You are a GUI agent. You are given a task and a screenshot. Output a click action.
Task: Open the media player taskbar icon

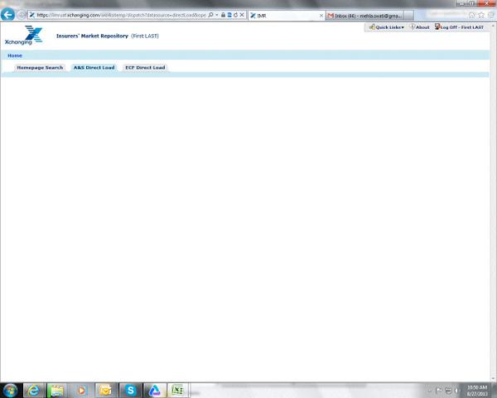81,391
